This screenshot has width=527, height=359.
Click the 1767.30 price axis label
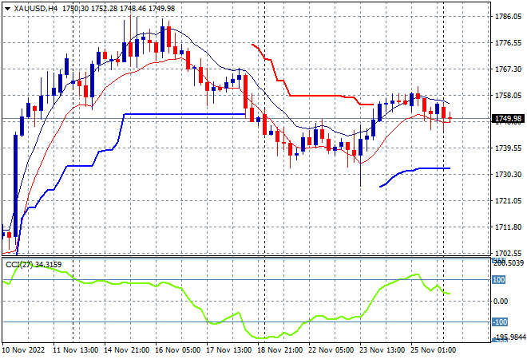pyautogui.click(x=508, y=69)
